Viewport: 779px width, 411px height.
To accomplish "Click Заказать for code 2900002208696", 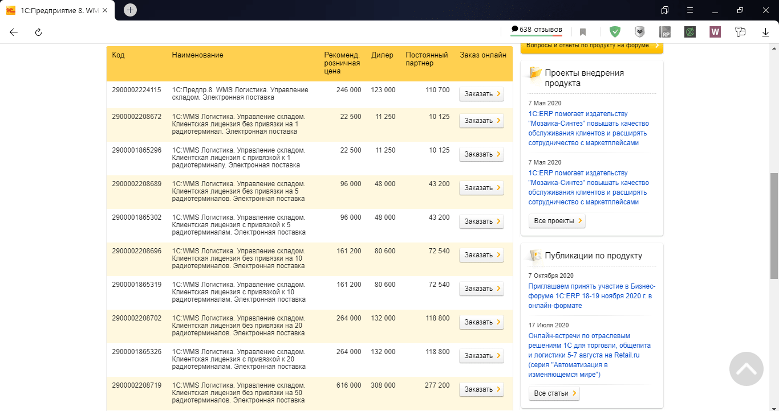I will tap(481, 255).
